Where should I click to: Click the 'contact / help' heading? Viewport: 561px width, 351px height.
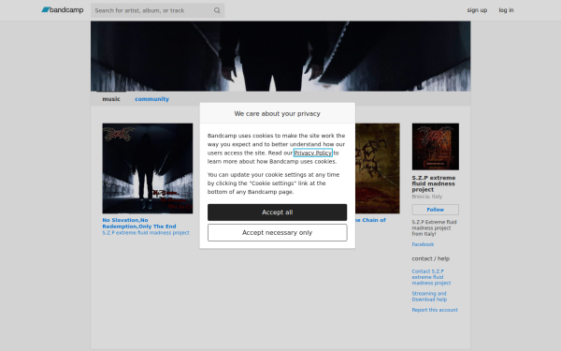point(431,258)
